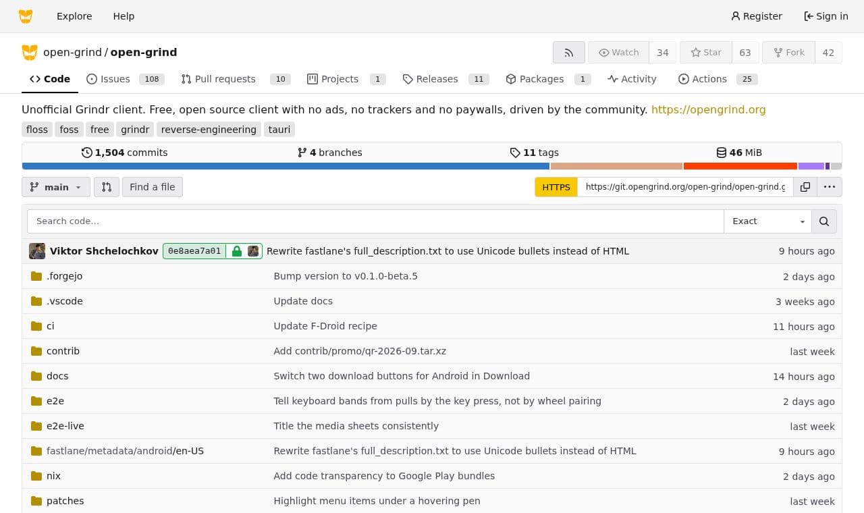Open the Releases tab
This screenshot has width=864, height=513.
click(x=446, y=79)
